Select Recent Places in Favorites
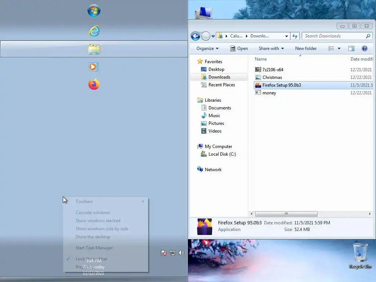This screenshot has height=282, width=376. (221, 85)
